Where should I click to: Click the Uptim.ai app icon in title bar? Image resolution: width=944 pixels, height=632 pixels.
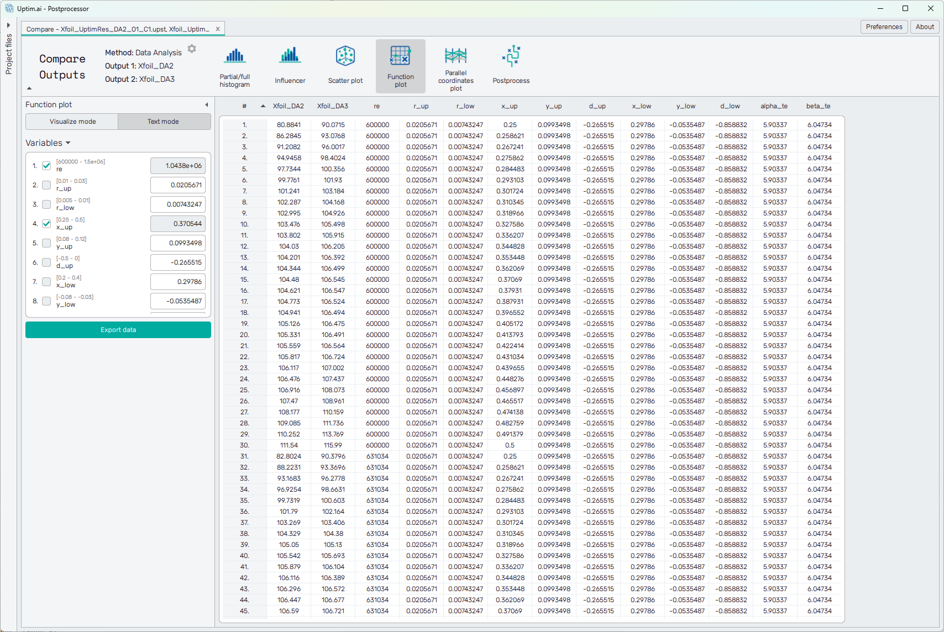pyautogui.click(x=9, y=8)
